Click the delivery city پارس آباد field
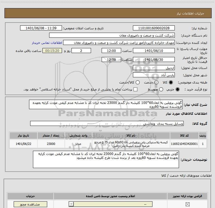The height and width of the screenshot is (208, 215). pyautogui.click(x=154, y=75)
